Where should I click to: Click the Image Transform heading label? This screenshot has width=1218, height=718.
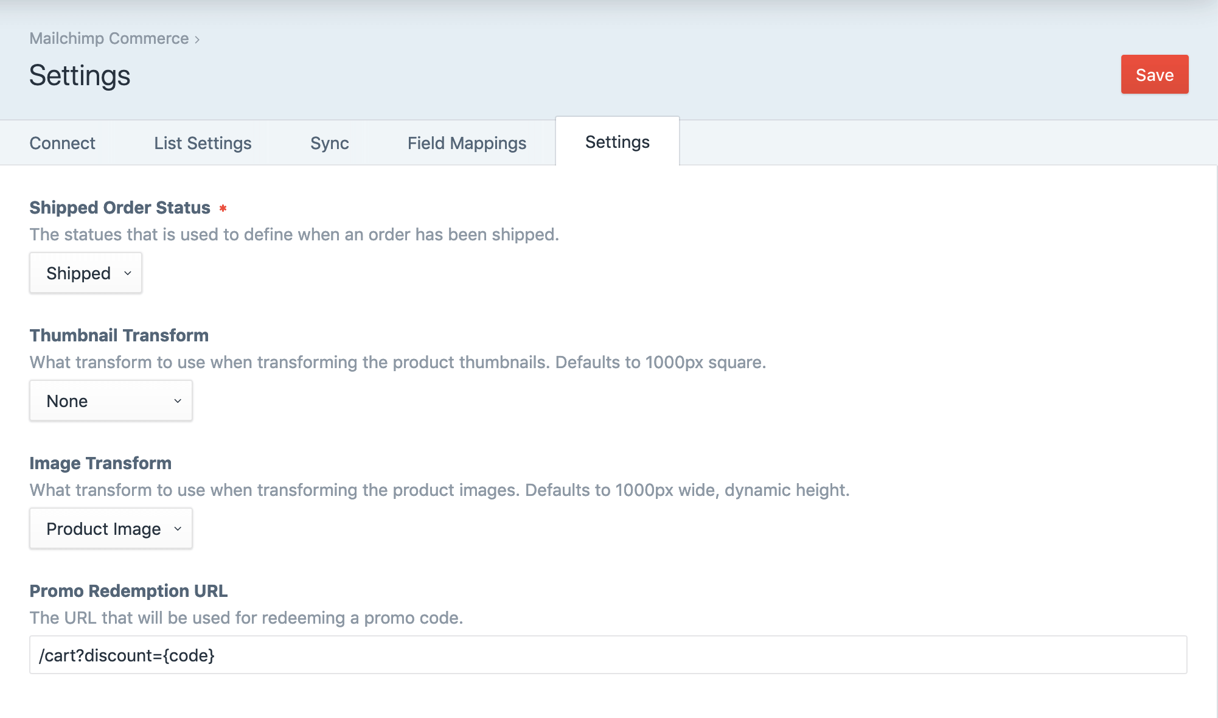100,463
